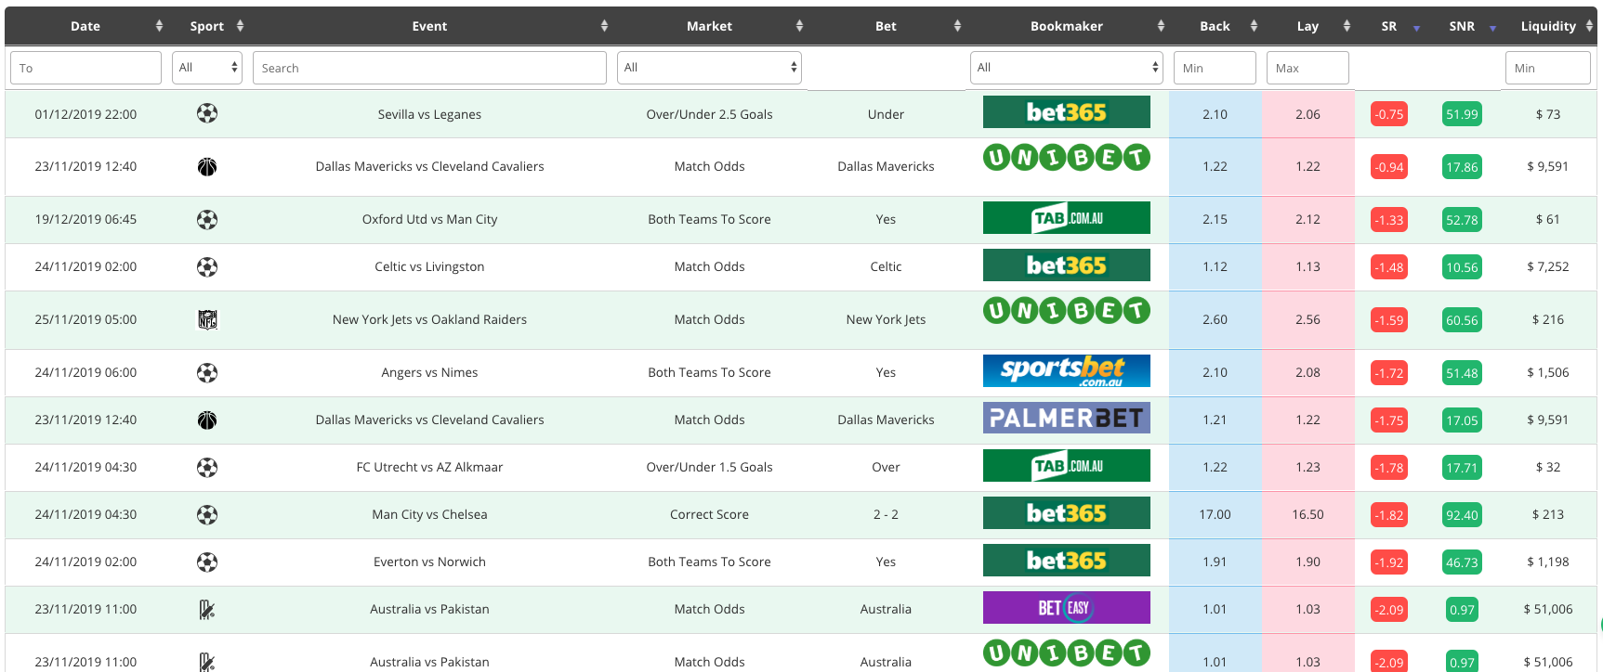
Task: Click the 'Over/Under 1.5 Goals' market cell
Action: click(x=709, y=467)
